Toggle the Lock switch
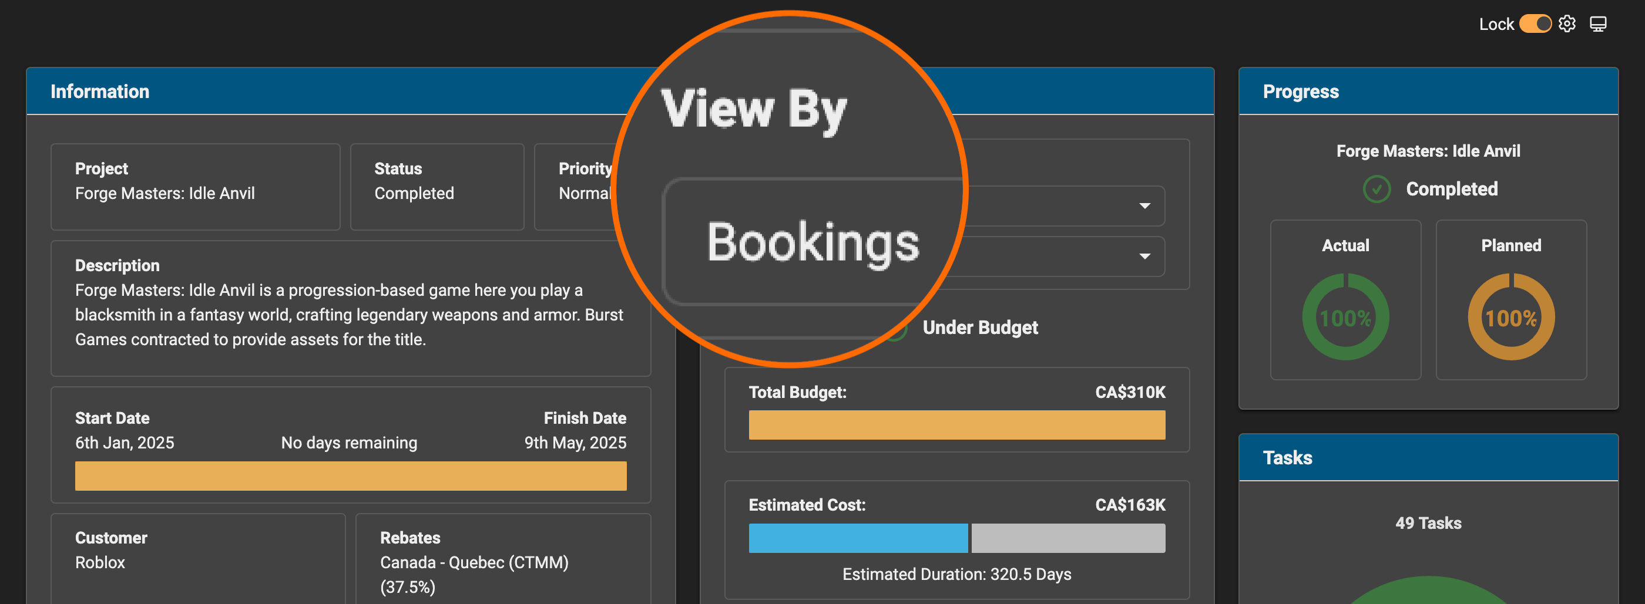This screenshot has height=604, width=1645. tap(1535, 24)
